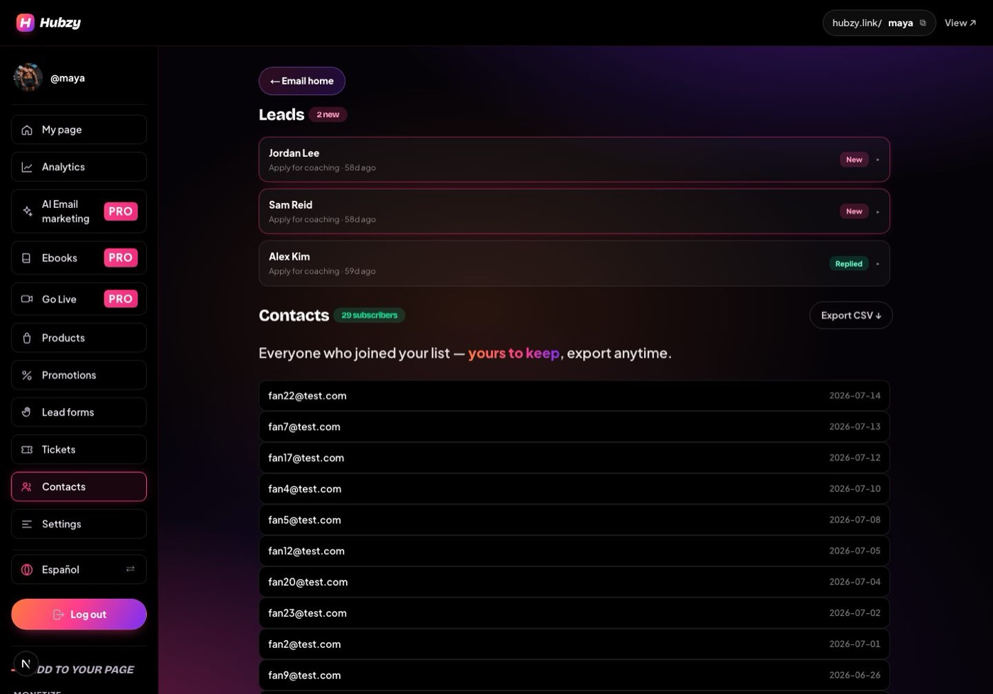This screenshot has height=694, width=993.
Task: Copy the hubzy.link/maya URL icon
Action: pyautogui.click(x=923, y=23)
